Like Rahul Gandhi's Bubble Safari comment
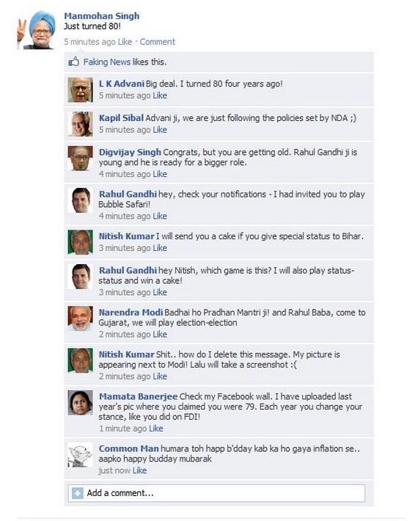This screenshot has height=521, width=418. click(160, 216)
